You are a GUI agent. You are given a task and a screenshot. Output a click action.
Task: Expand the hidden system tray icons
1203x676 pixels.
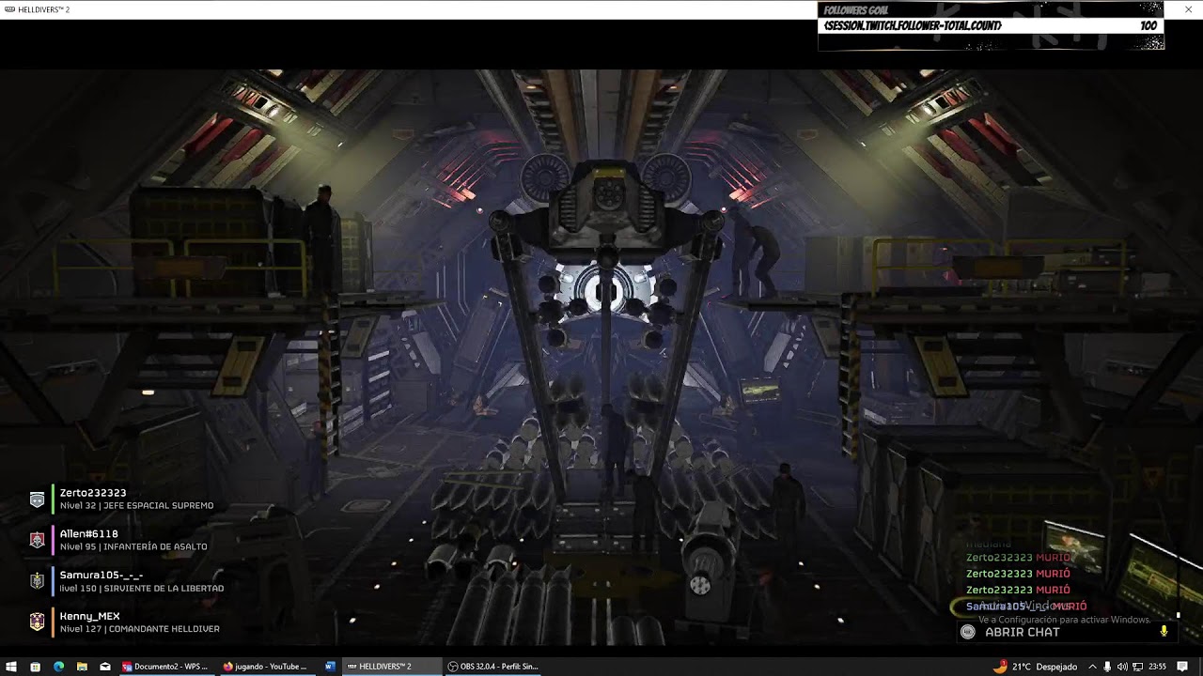1092,667
